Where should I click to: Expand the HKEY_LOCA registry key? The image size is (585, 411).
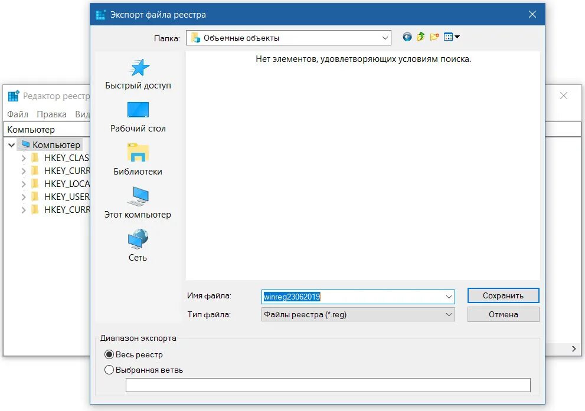click(x=24, y=184)
